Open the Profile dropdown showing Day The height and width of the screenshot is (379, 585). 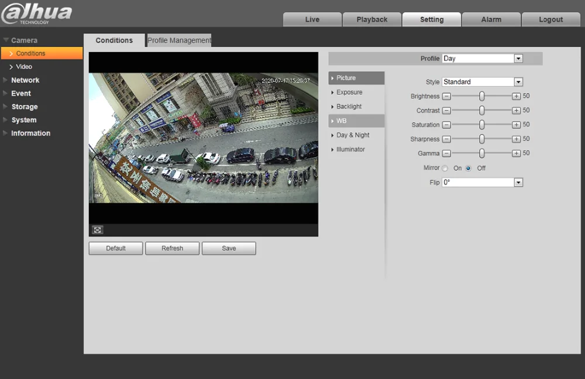pos(482,58)
